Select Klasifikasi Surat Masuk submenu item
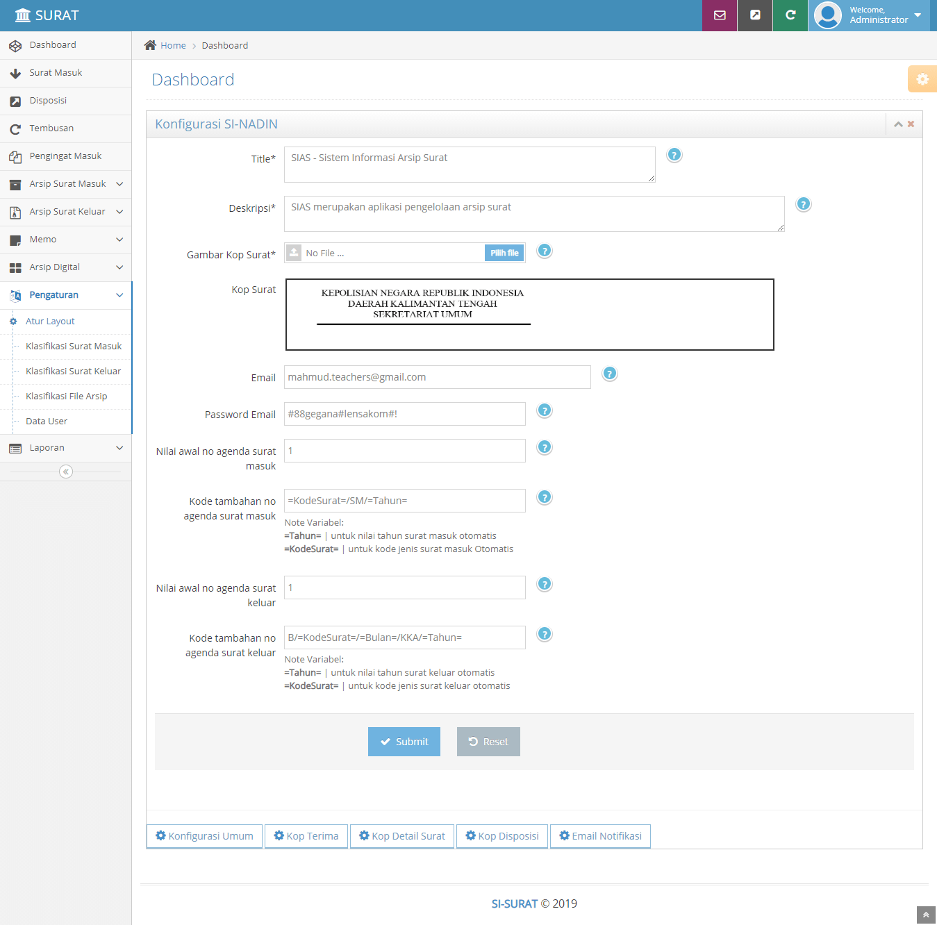Image resolution: width=937 pixels, height=925 pixels. coord(66,347)
